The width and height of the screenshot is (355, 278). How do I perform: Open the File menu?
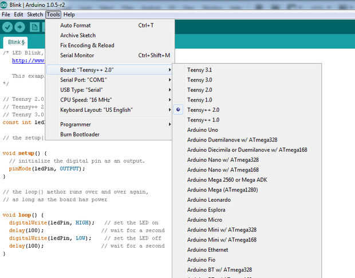pyautogui.click(x=6, y=14)
